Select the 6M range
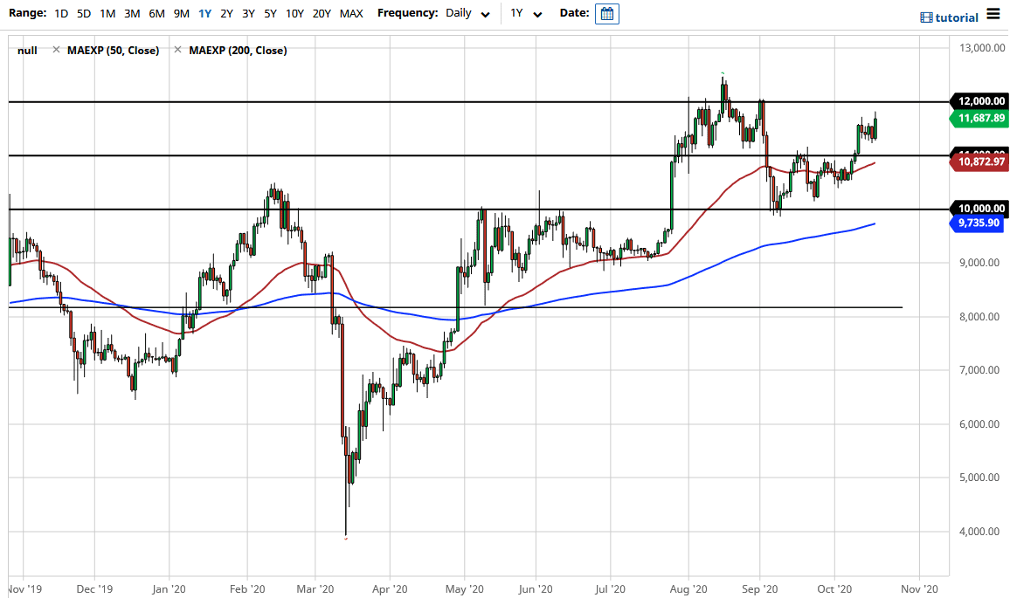 click(156, 13)
